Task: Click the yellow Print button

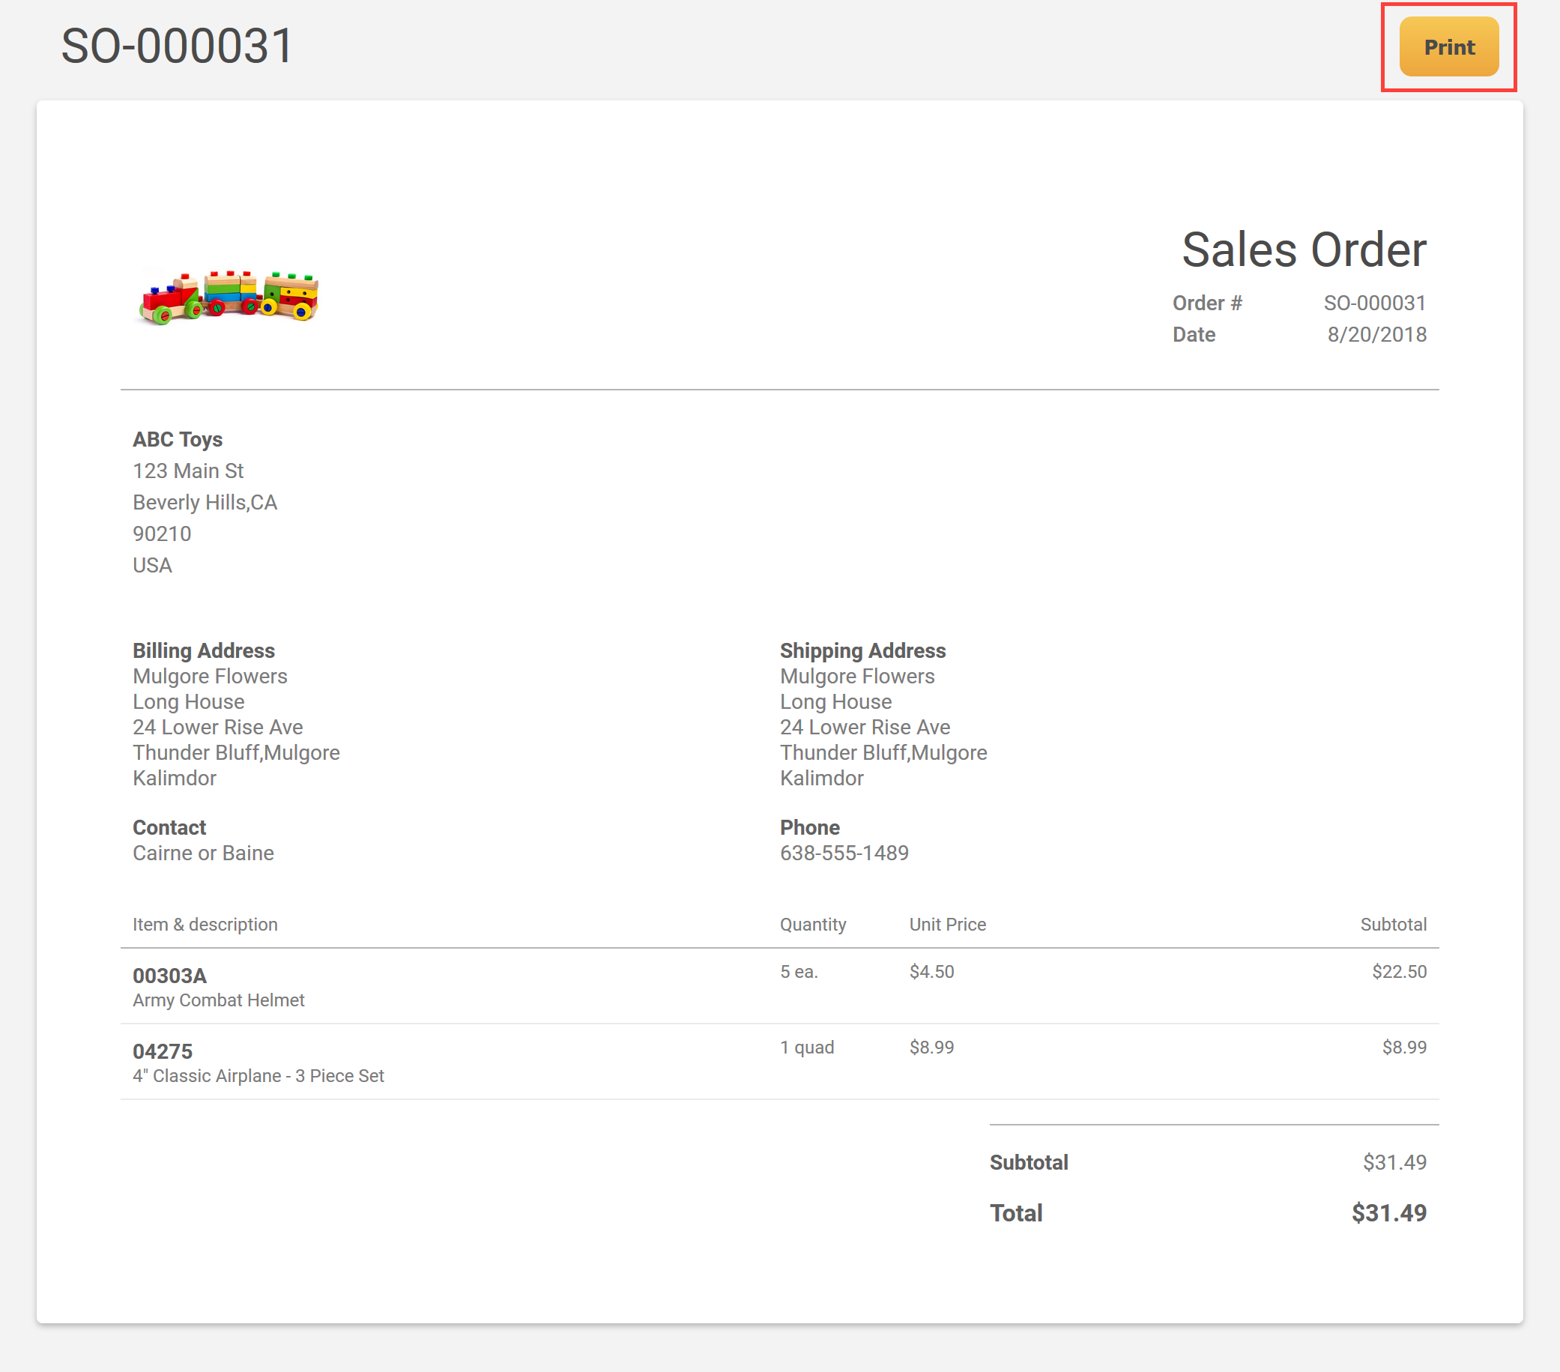Action: point(1448,47)
